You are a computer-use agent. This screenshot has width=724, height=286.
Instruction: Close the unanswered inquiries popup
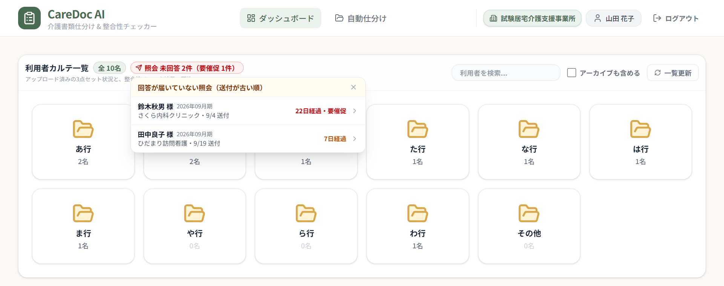[353, 87]
